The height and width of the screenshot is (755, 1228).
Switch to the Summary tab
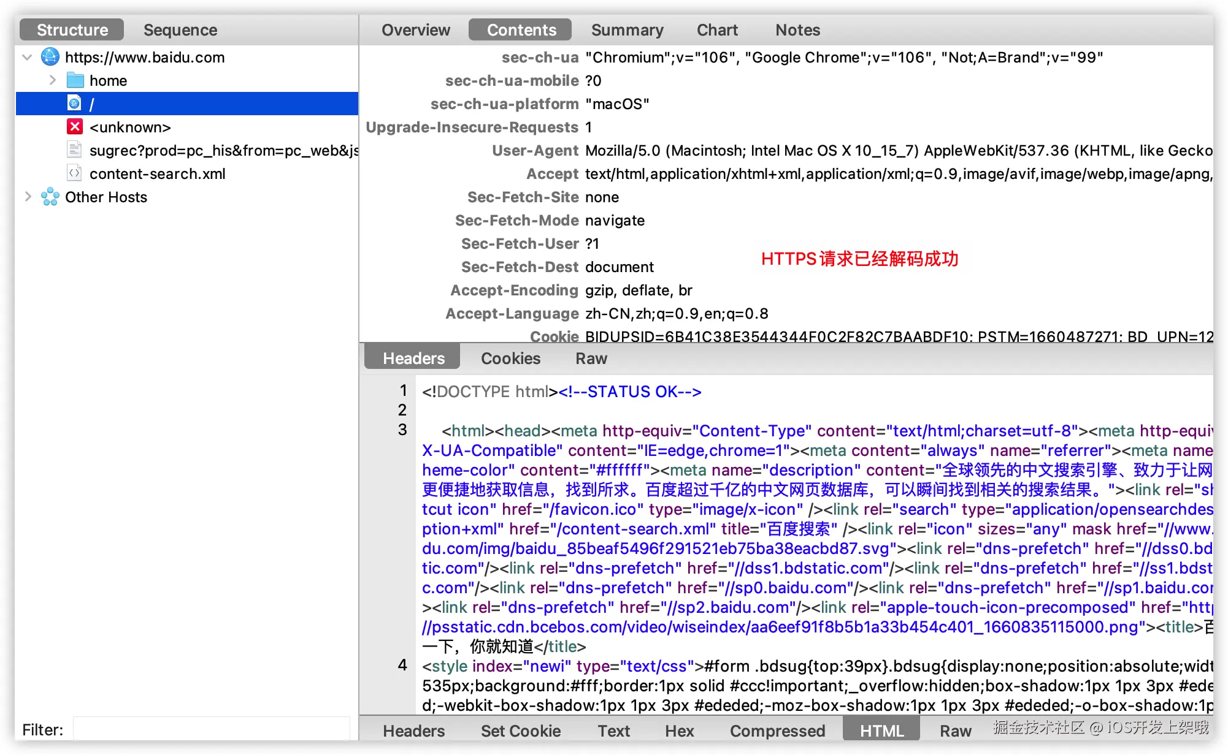[x=627, y=29]
